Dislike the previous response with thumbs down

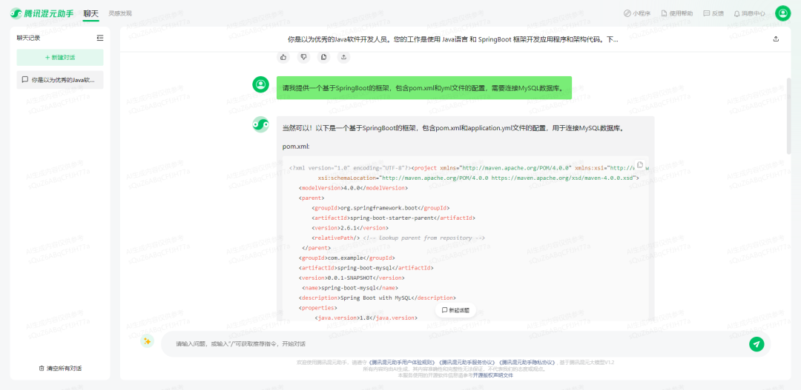tap(303, 57)
